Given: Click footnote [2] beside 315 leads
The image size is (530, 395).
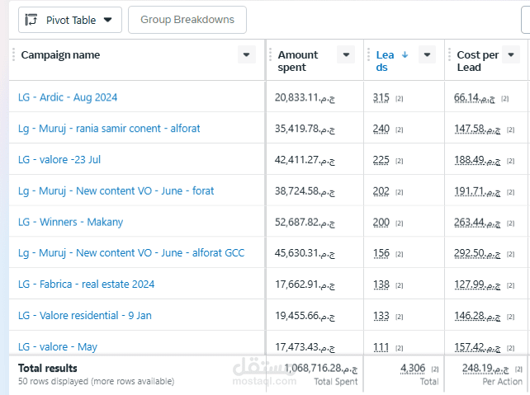Looking at the screenshot, I should click(400, 99).
